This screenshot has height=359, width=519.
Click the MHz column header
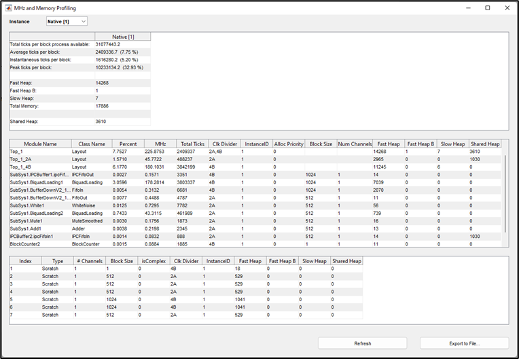click(160, 144)
